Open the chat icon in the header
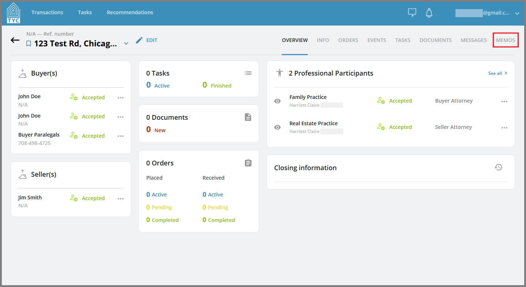This screenshot has height=287, width=526. (412, 12)
